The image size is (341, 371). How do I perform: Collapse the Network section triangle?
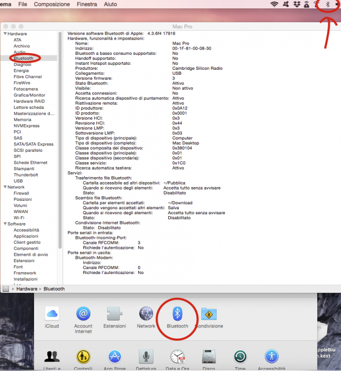coord(5,187)
